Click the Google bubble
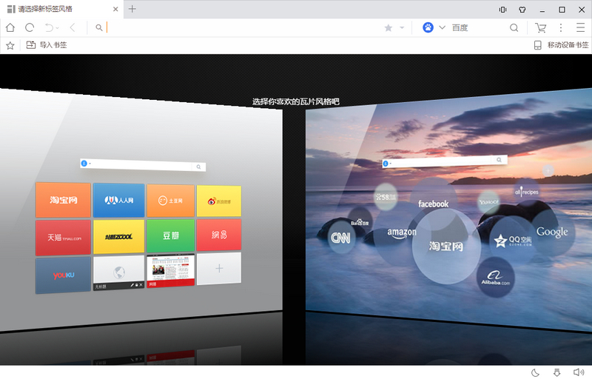 click(552, 232)
